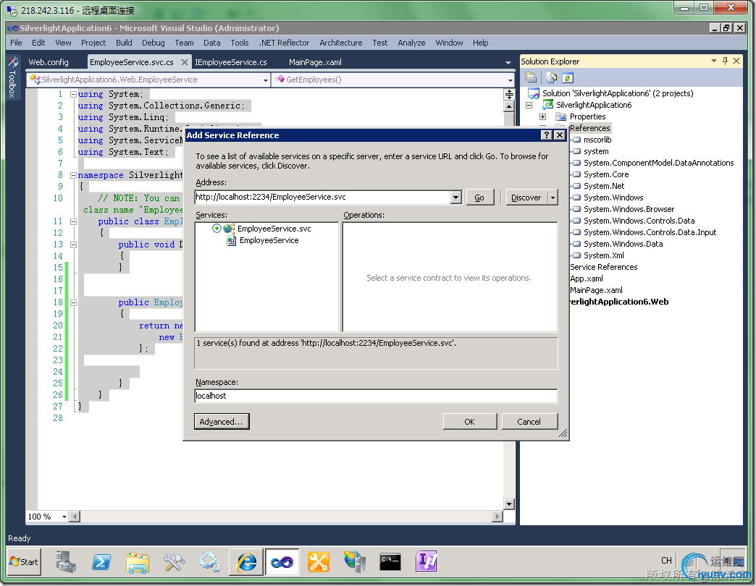Click the split editor handle above scrollbar

coord(509,94)
